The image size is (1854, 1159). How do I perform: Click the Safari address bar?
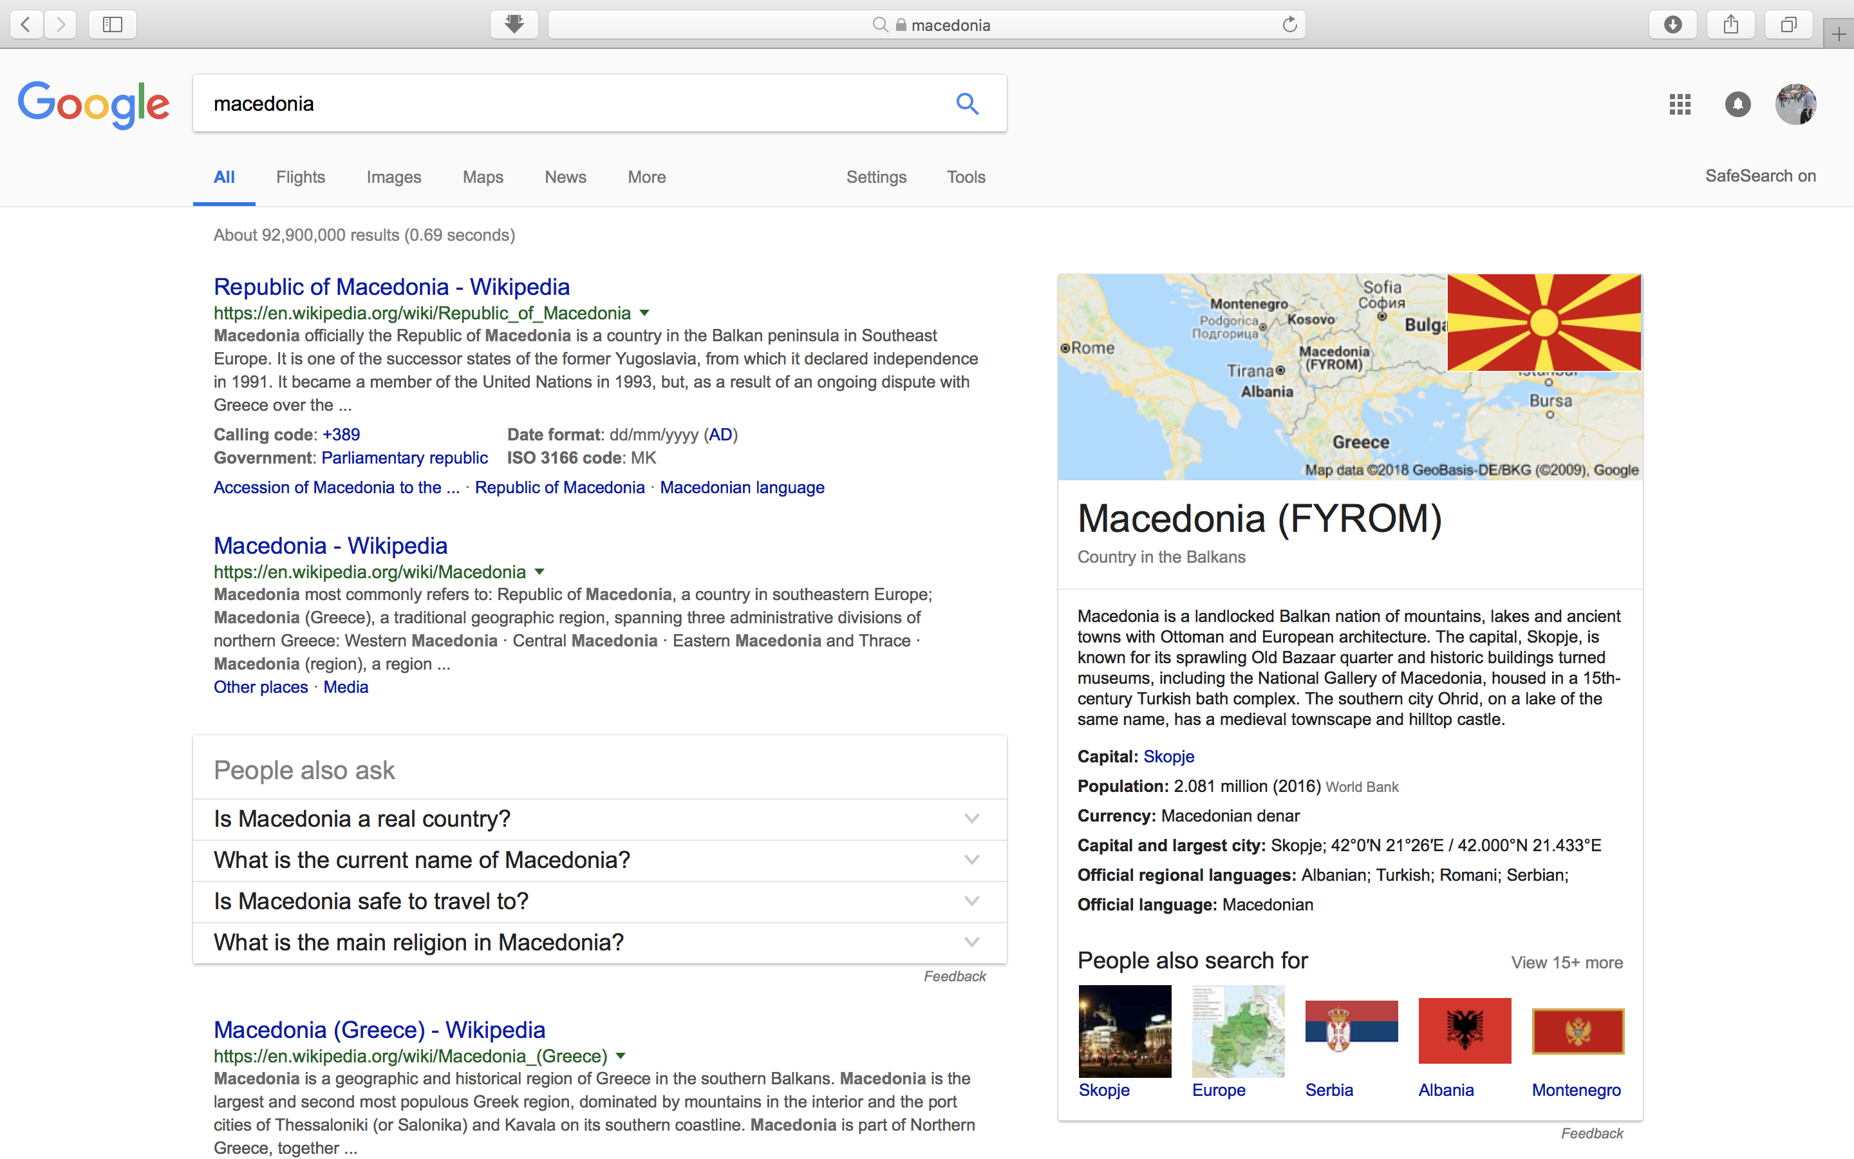(x=927, y=24)
